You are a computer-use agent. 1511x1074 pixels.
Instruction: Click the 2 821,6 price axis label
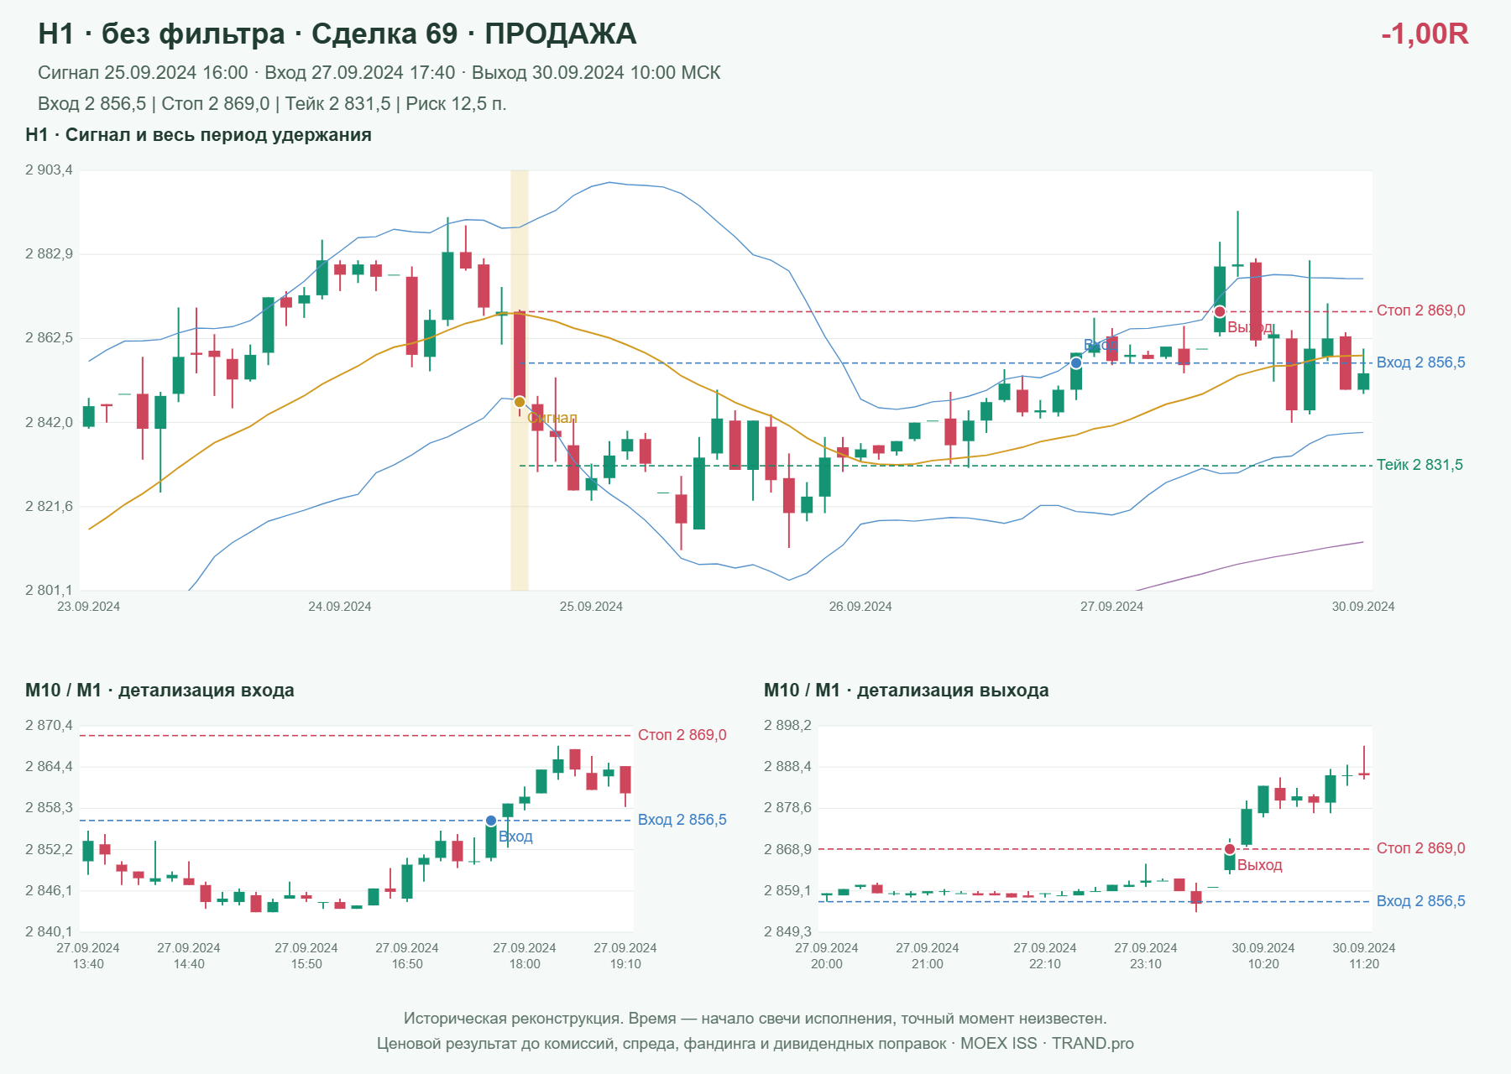click(x=49, y=507)
